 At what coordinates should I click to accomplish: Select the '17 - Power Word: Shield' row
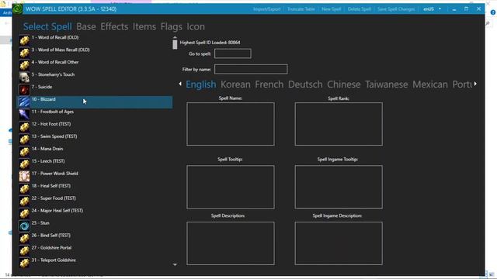pos(95,177)
